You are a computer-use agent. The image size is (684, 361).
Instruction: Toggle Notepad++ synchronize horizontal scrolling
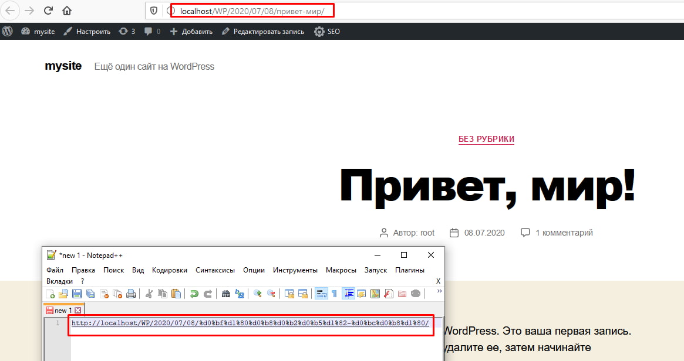click(x=303, y=294)
